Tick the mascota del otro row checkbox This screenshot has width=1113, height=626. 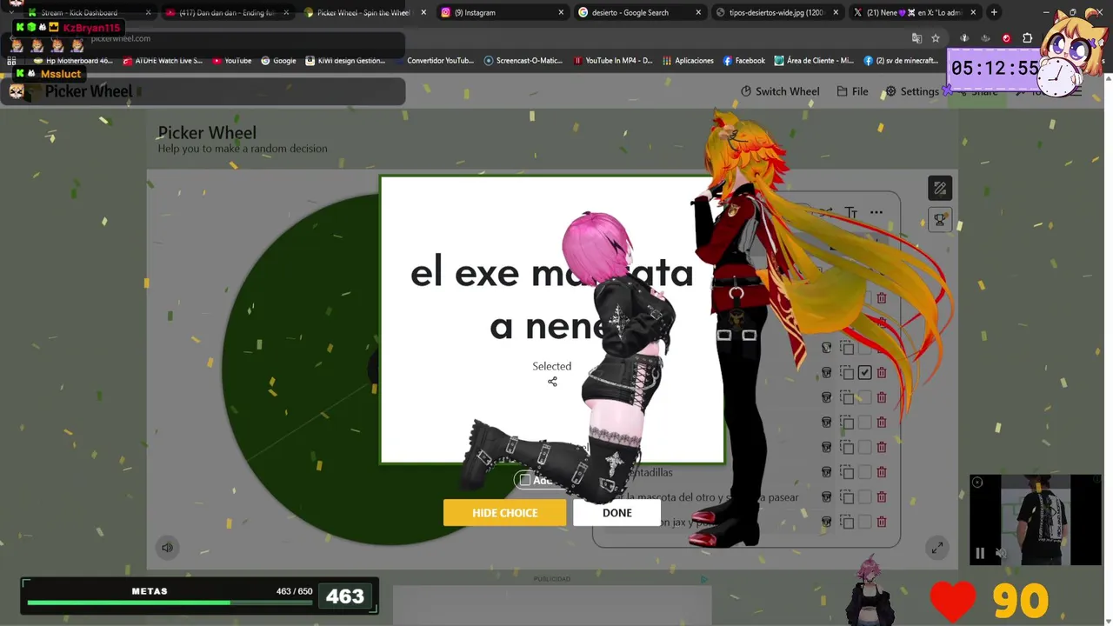[x=864, y=497]
